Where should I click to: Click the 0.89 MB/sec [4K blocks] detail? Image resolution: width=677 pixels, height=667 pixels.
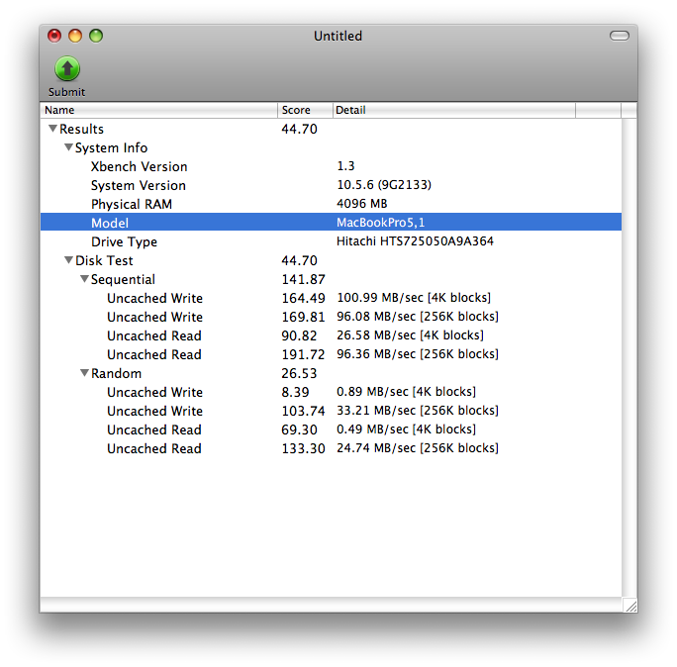[406, 392]
